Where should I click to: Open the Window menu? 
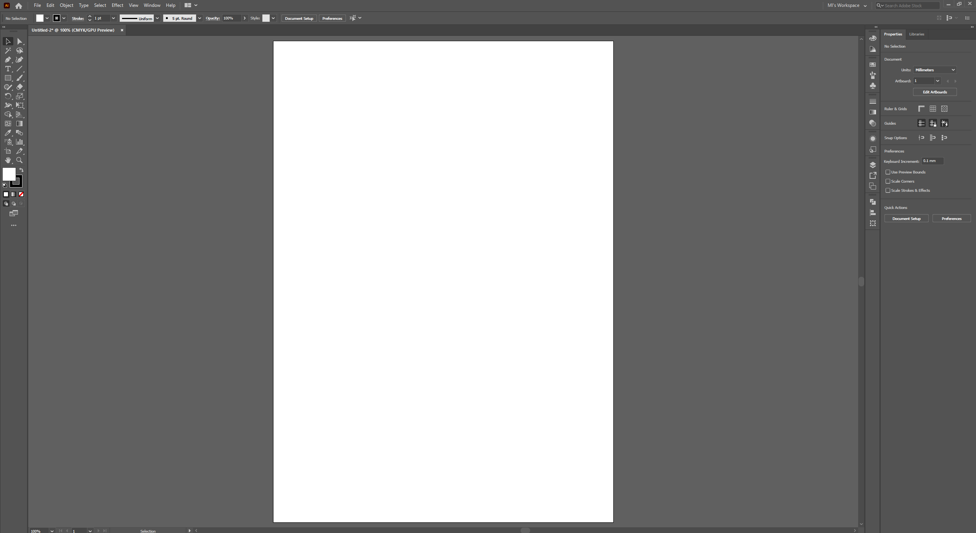[x=152, y=5]
